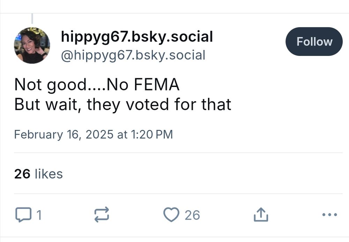Image resolution: width=349 pixels, height=242 pixels.
Task: Click the "1:20 PM" time text
Action: point(152,134)
